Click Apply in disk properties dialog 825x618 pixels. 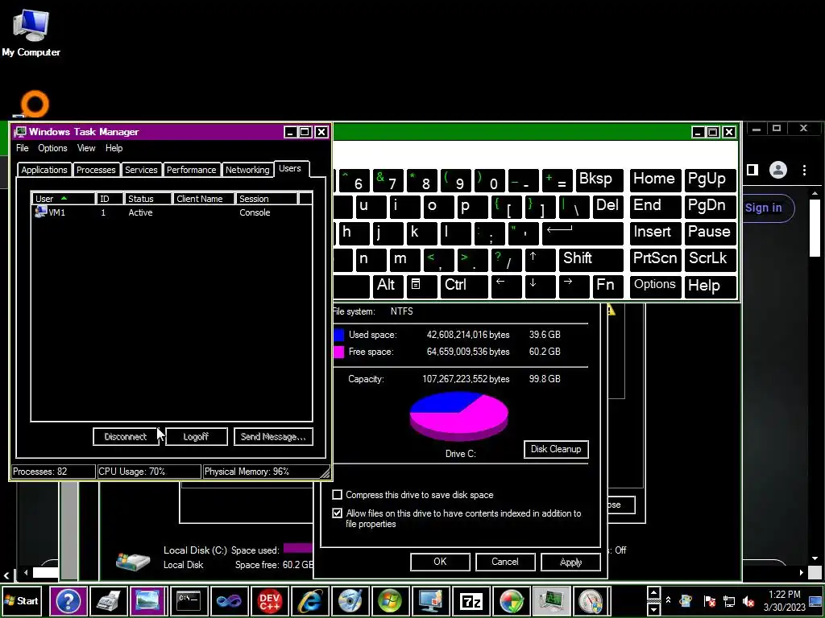pos(571,562)
